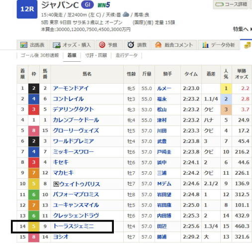Switch to the オッズ・購入 tab
Image resolution: width=252 pixels, height=244 pixels.
click(72, 45)
